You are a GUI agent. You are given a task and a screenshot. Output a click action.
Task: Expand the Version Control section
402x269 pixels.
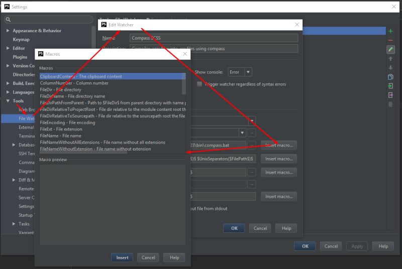tap(8, 66)
